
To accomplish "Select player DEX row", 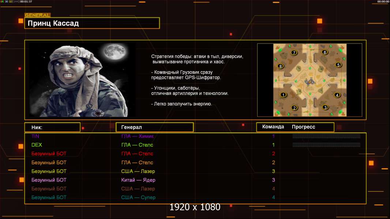I will [x=195, y=145].
